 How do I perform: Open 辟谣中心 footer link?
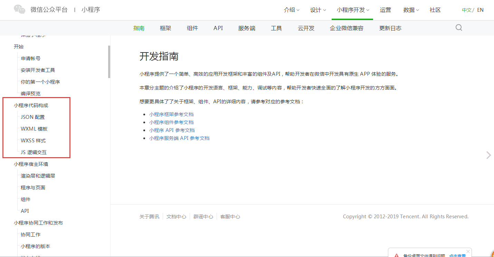[203, 217]
